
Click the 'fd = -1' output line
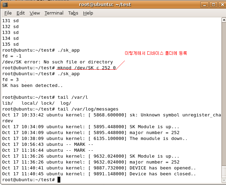[12, 56]
